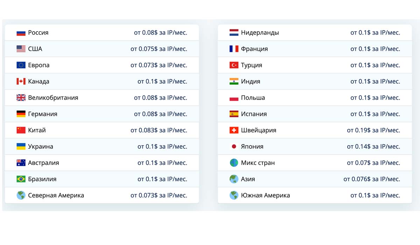Click the India flag icon

[x=234, y=82]
